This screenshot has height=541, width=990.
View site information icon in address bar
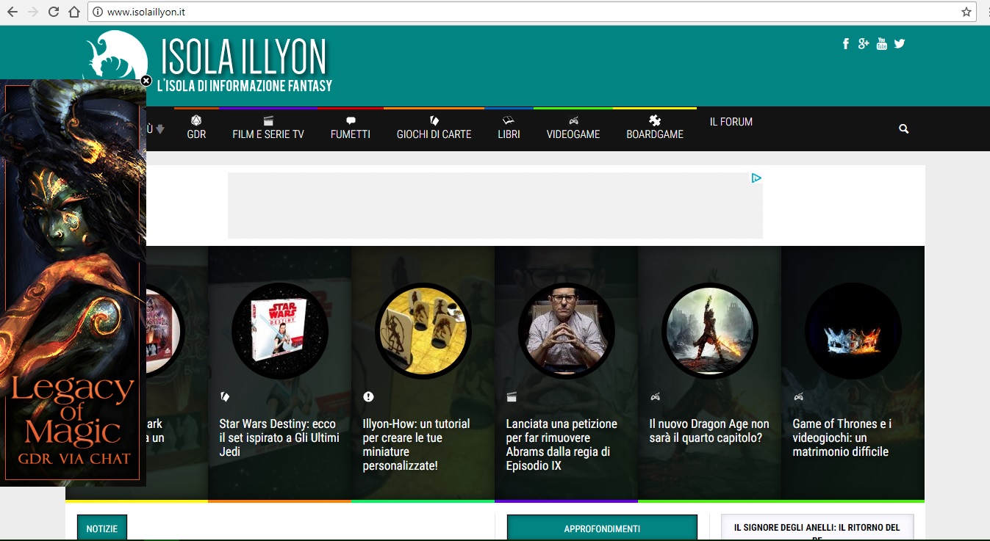[x=97, y=12]
